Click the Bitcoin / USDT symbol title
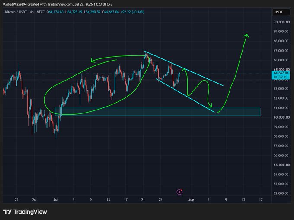294x220 pixels. [x=16, y=12]
